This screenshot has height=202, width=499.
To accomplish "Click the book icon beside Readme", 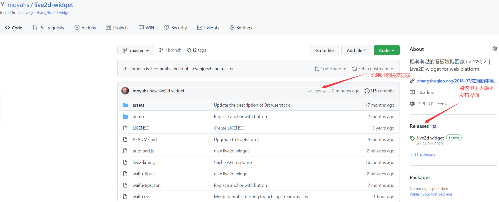I will [x=412, y=92].
